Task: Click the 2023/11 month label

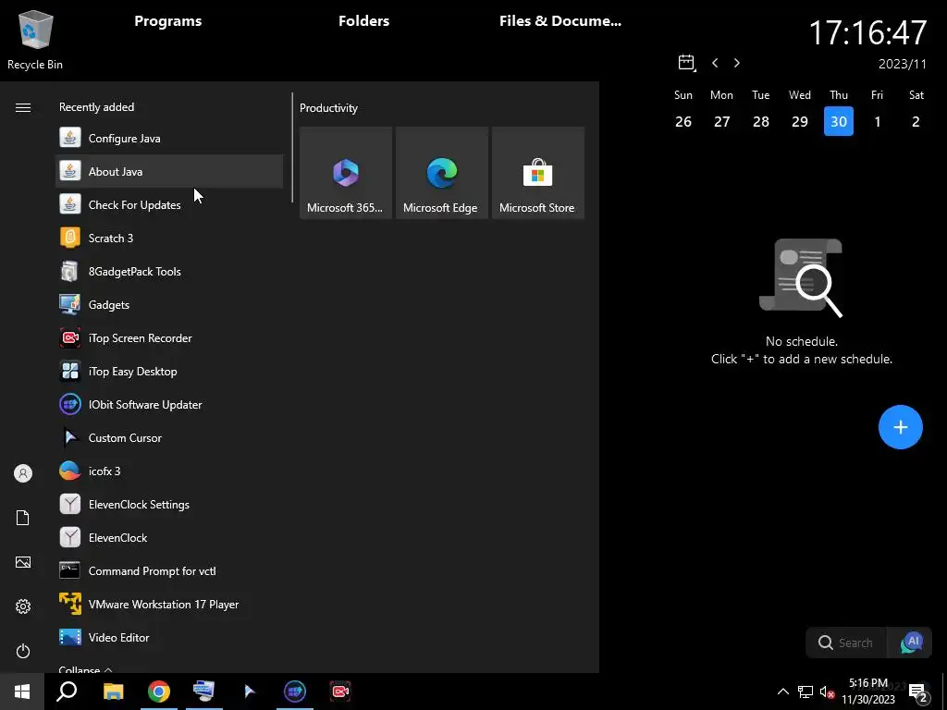Action: [x=903, y=64]
